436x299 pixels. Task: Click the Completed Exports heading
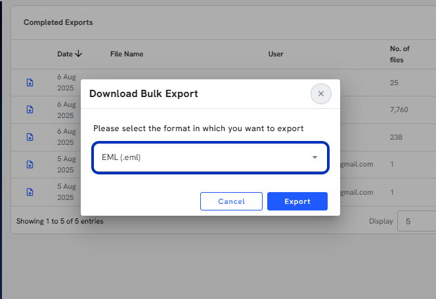click(x=58, y=22)
